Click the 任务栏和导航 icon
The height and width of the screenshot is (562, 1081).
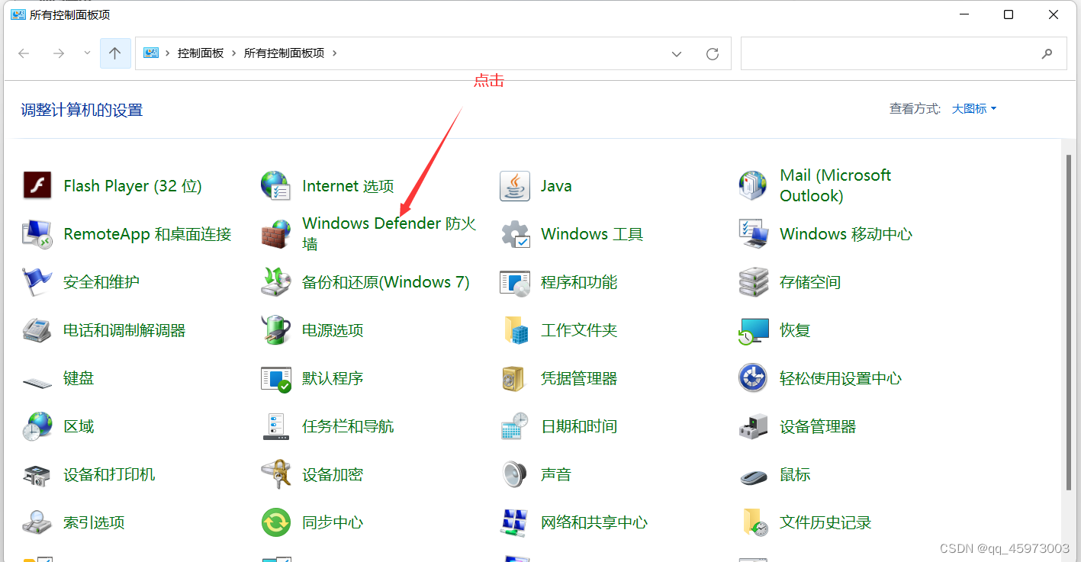(x=275, y=426)
